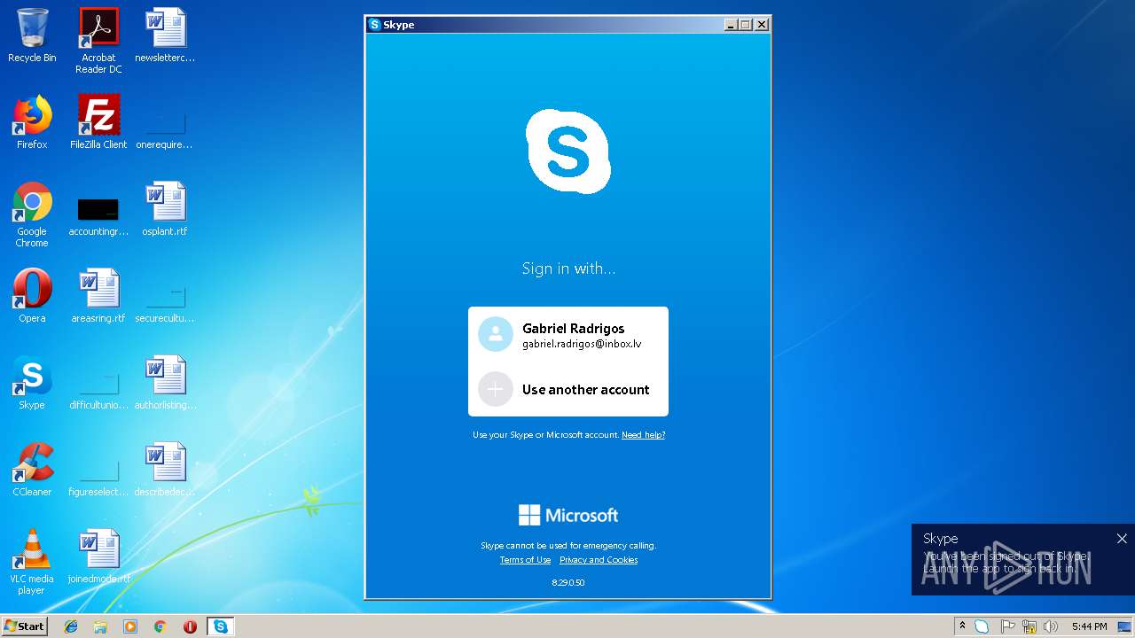Minimize the Skype window
The width and height of the screenshot is (1135, 638).
(x=731, y=25)
